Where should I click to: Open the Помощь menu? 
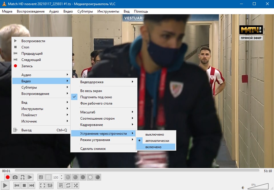141,11
